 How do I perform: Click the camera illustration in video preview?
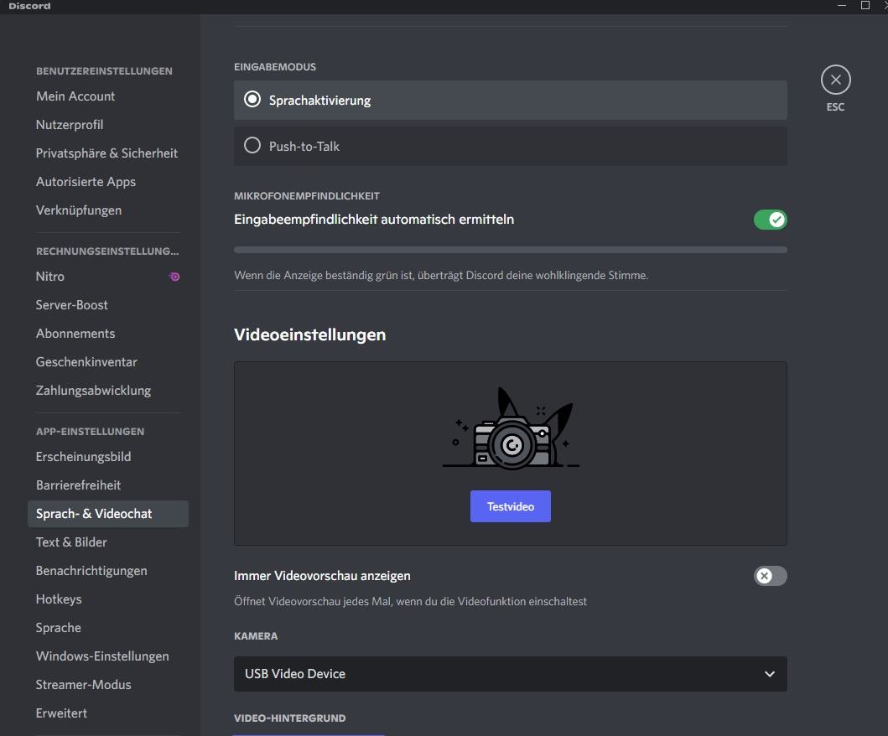[511, 428]
